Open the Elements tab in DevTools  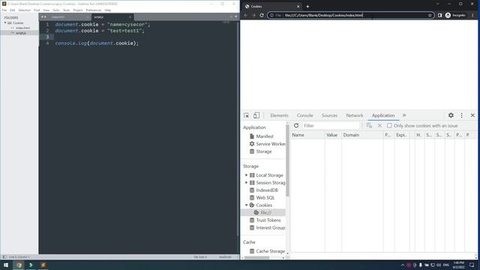[x=279, y=115]
